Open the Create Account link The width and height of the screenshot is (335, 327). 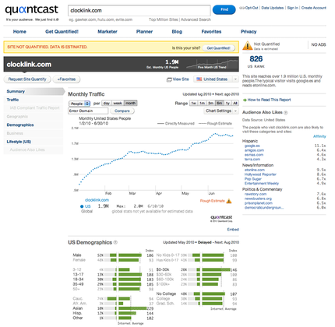(x=314, y=8)
